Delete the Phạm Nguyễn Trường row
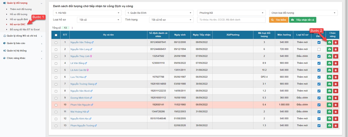 point(335,126)
